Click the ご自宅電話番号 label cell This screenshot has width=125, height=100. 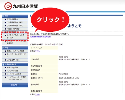pyautogui.click(x=44, y=66)
